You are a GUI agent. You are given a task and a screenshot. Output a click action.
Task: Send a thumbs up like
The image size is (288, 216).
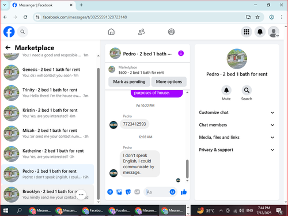coord(184,192)
